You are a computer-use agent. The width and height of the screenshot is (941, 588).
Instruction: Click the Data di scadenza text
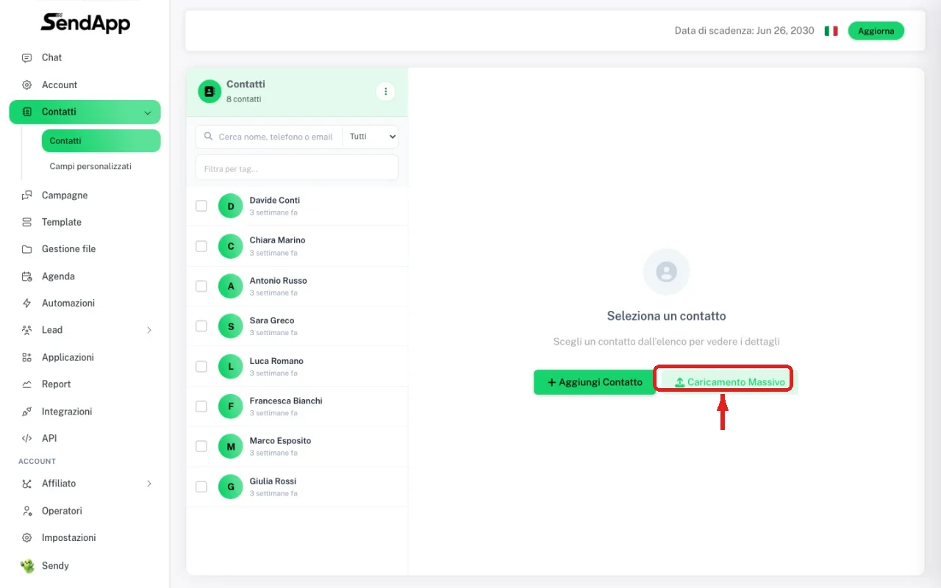click(745, 31)
